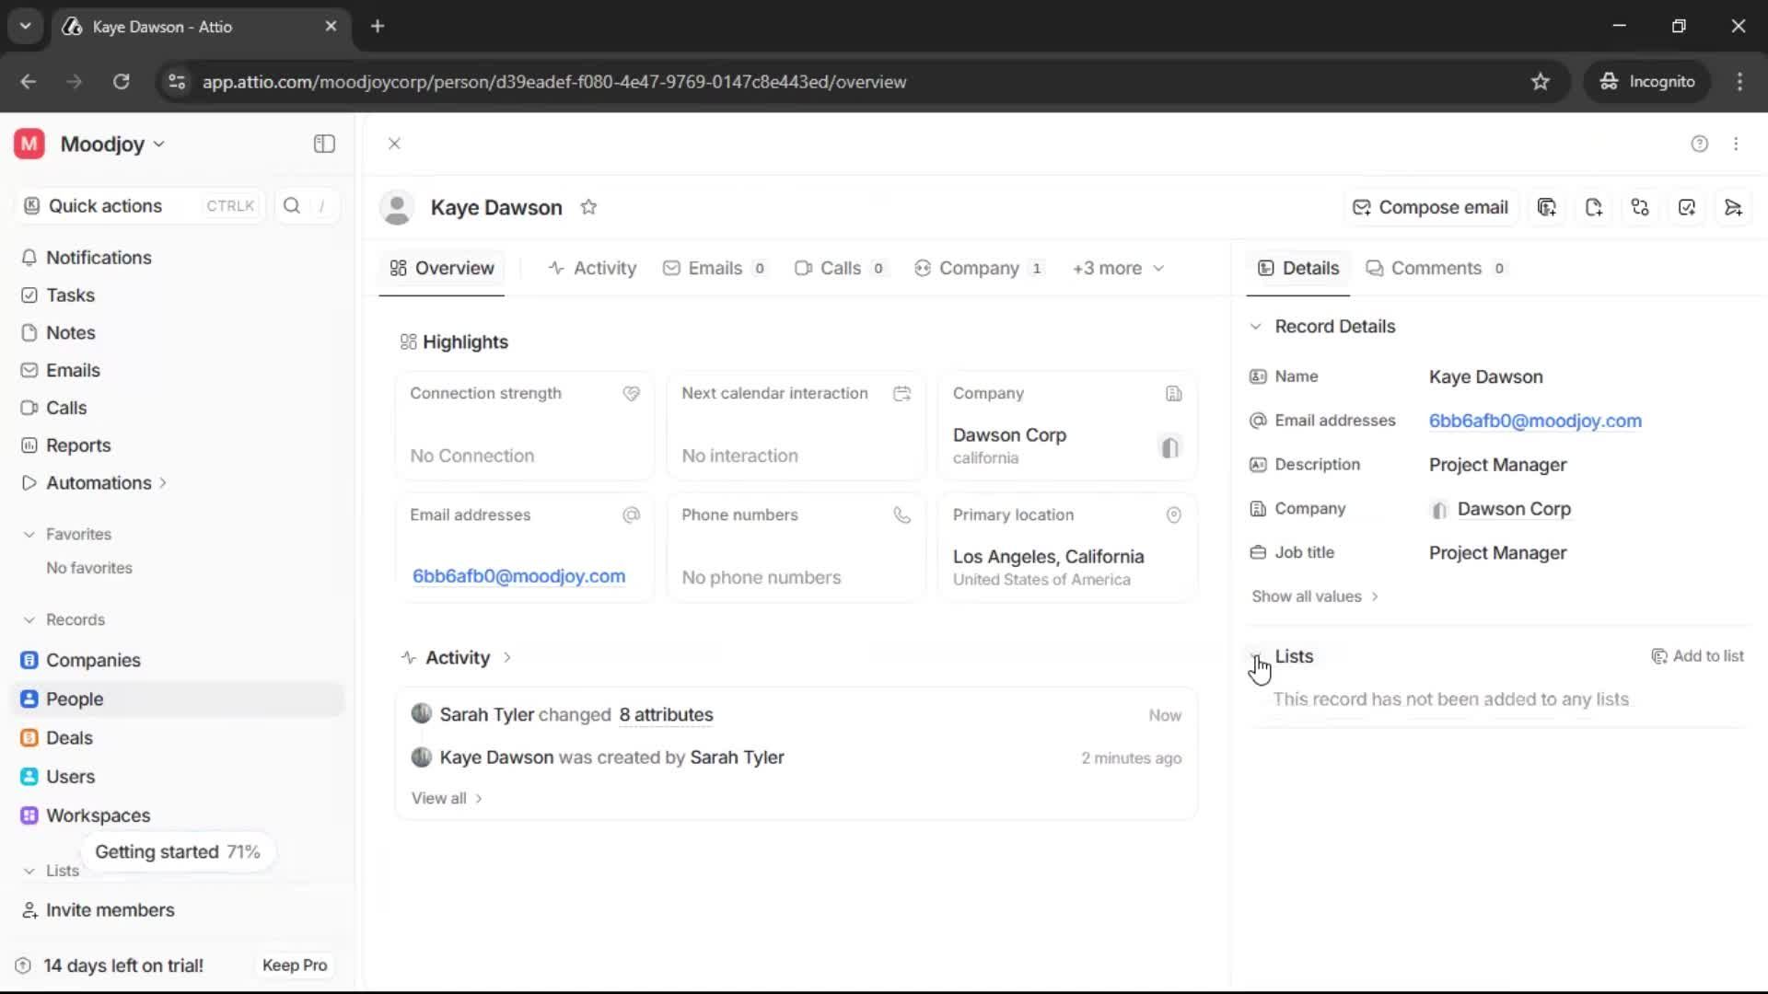Screen dimensions: 1768x994
Task: Click the Keep Pro button
Action: tap(294, 965)
